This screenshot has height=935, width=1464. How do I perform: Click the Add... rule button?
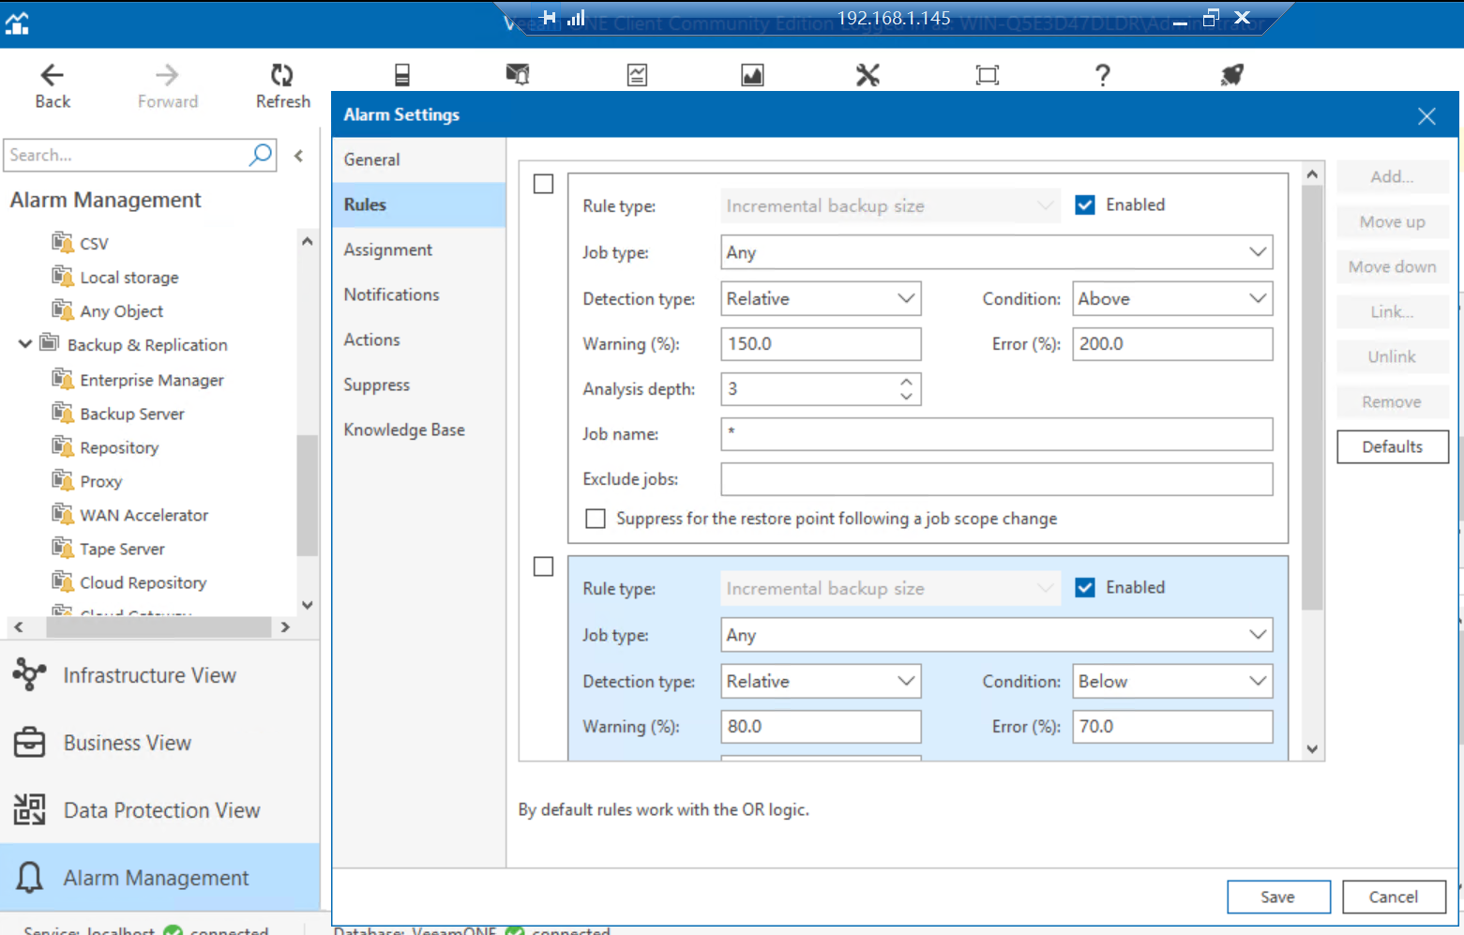point(1393,176)
